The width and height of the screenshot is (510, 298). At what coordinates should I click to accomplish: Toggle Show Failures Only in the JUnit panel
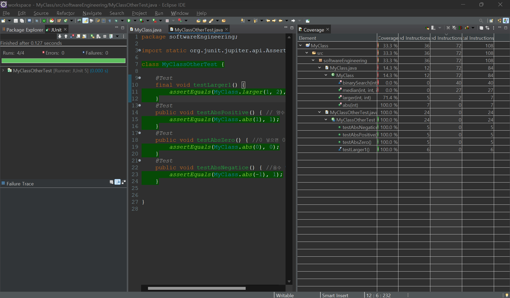click(72, 36)
